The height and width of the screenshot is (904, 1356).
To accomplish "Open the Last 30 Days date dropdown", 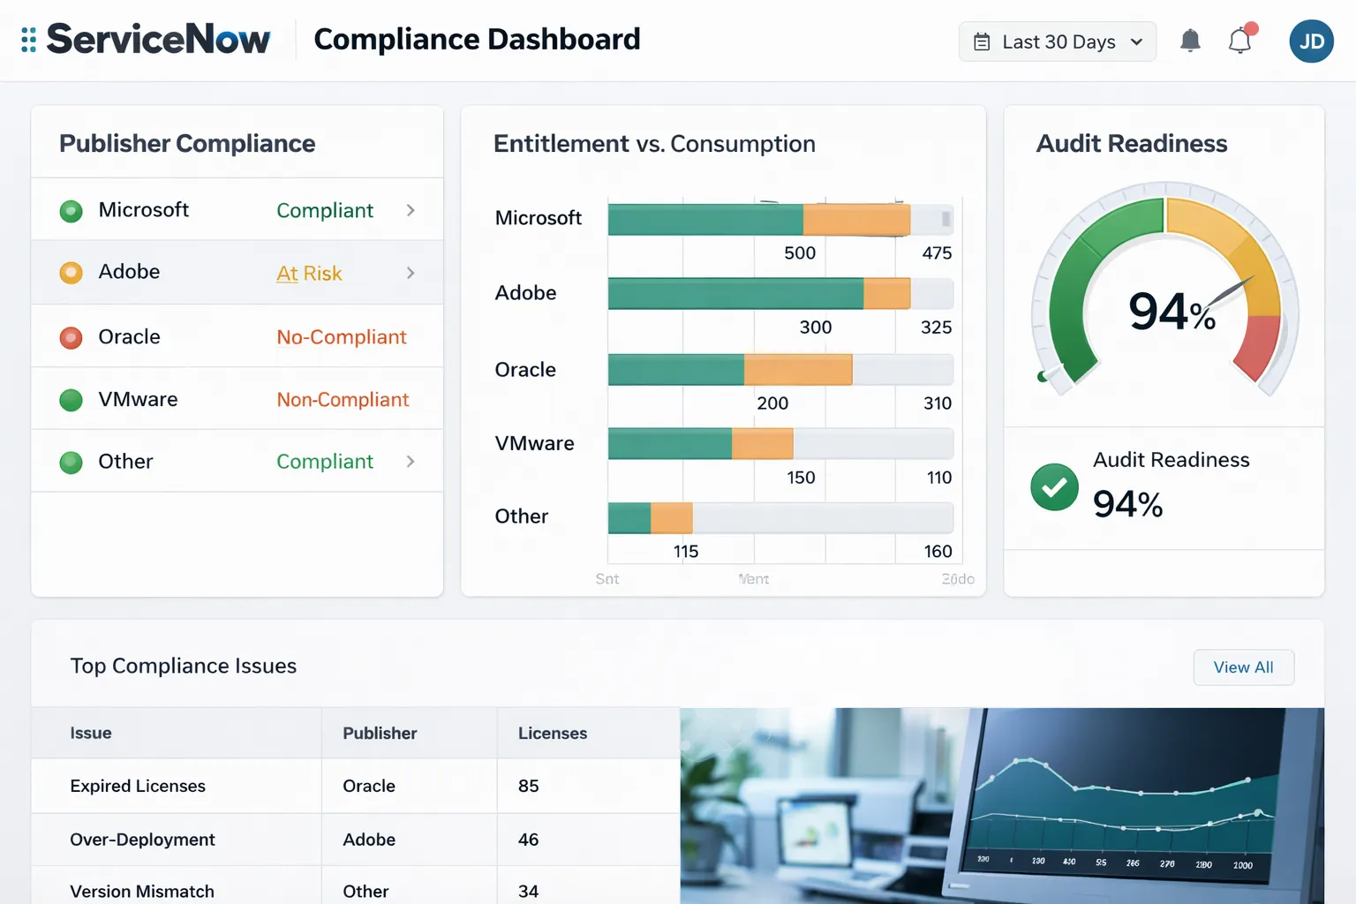I will (1057, 41).
